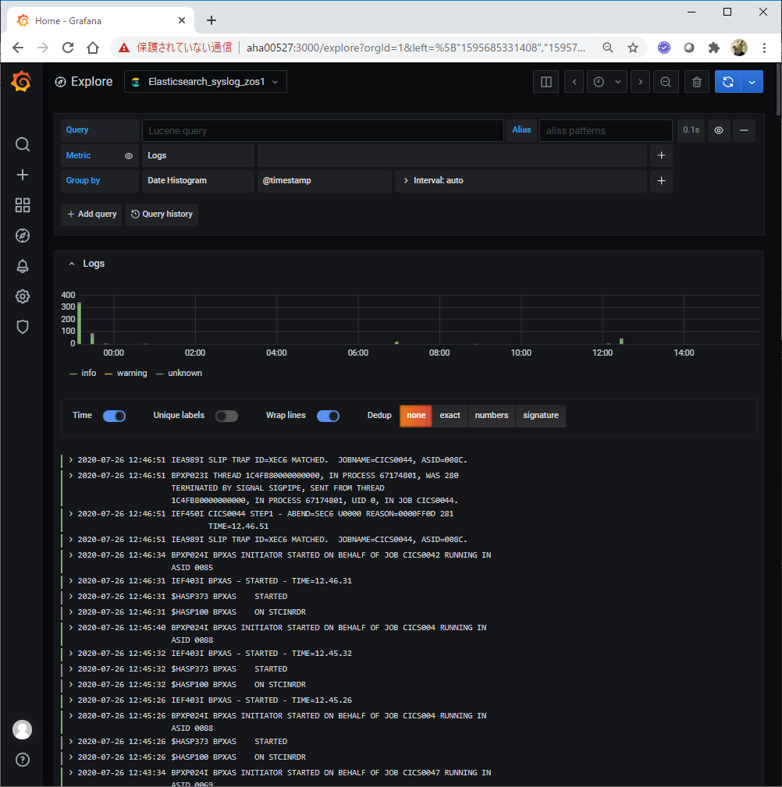This screenshot has height=787, width=782.
Task: Open the @timestamp field selector
Action: (325, 181)
